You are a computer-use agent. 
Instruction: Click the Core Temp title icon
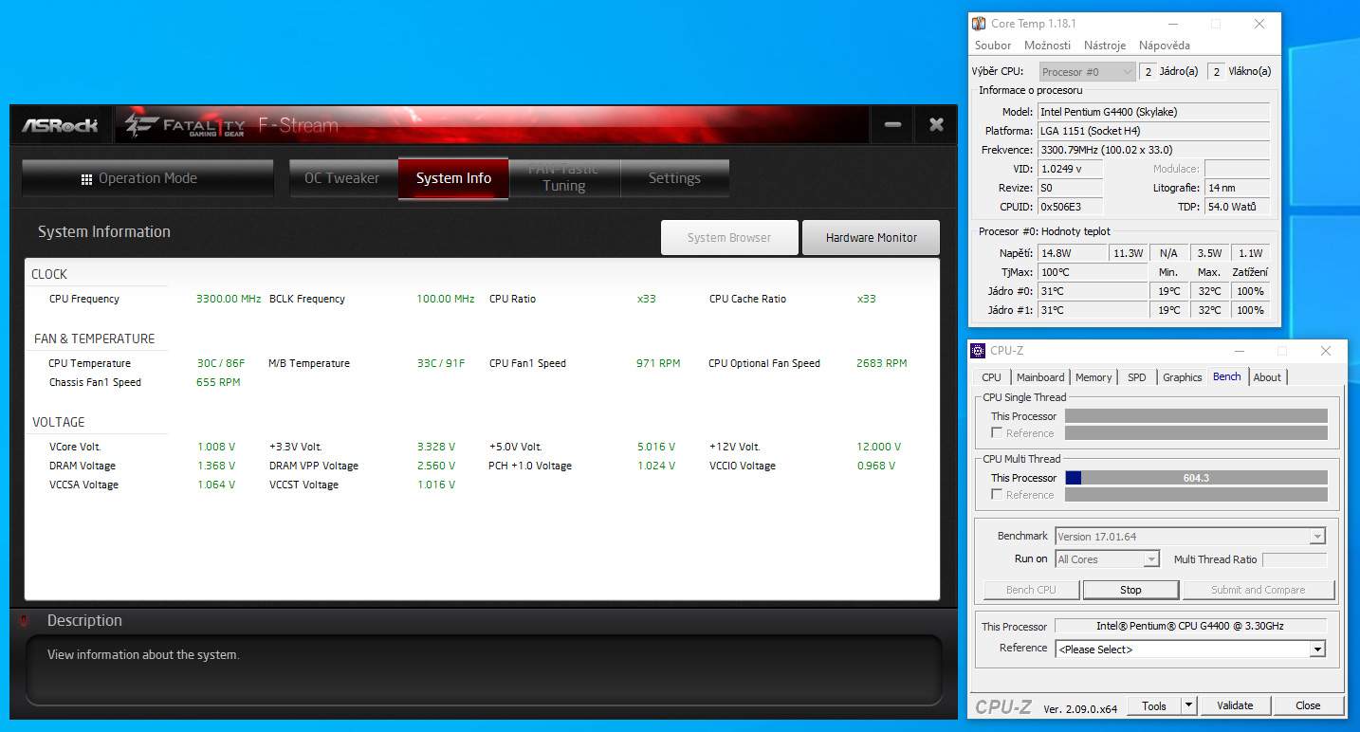point(980,24)
